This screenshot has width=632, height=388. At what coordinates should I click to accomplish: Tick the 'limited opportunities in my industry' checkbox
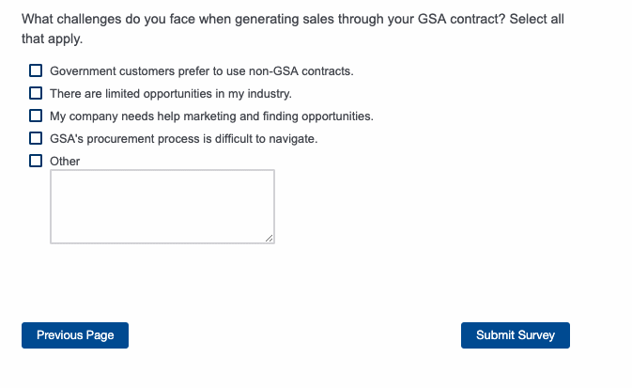[36, 93]
